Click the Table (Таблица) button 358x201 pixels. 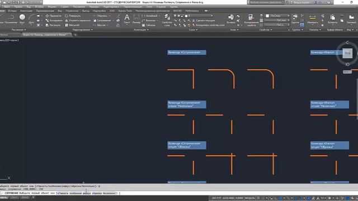click(x=149, y=25)
